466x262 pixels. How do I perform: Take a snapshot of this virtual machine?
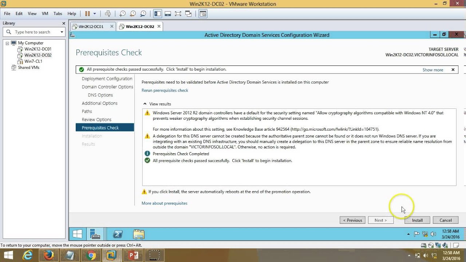[x=123, y=13]
